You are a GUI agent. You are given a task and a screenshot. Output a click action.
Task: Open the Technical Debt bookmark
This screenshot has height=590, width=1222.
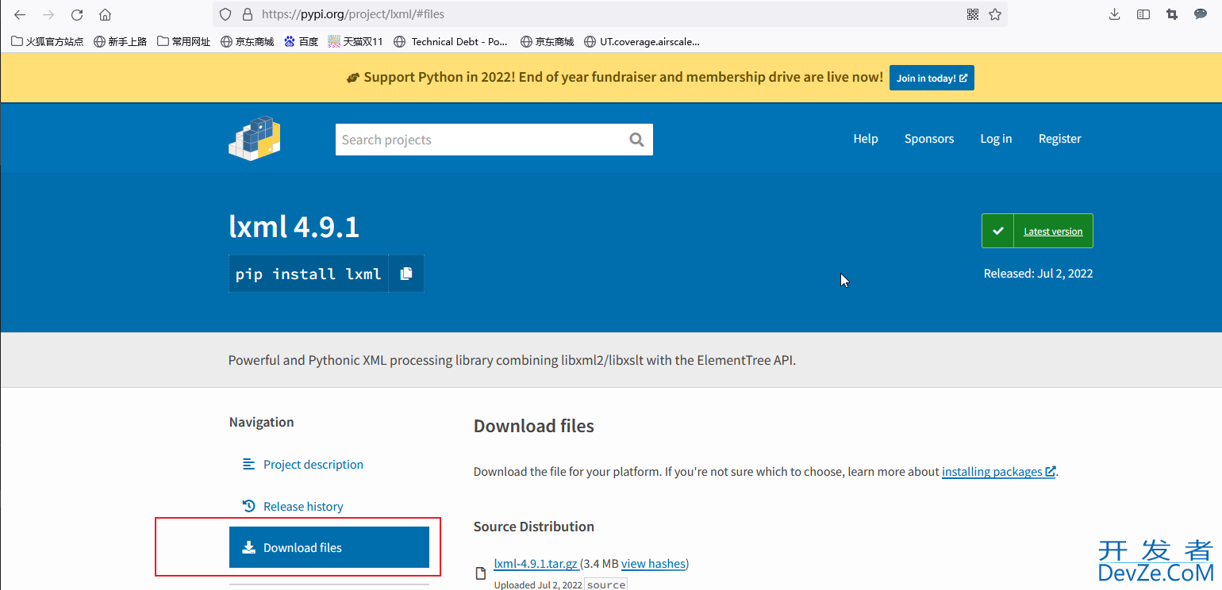point(451,41)
